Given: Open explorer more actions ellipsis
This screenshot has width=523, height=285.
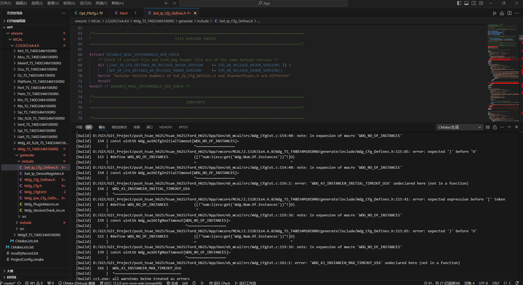Looking at the screenshot, I should coord(64,13).
